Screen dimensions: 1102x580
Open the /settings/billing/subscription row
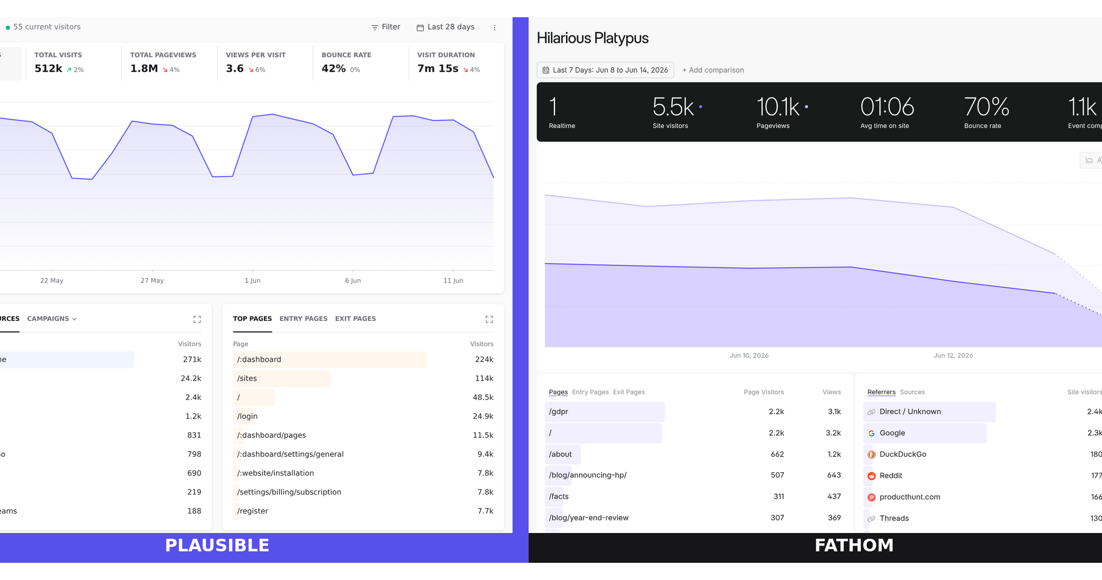click(x=363, y=492)
